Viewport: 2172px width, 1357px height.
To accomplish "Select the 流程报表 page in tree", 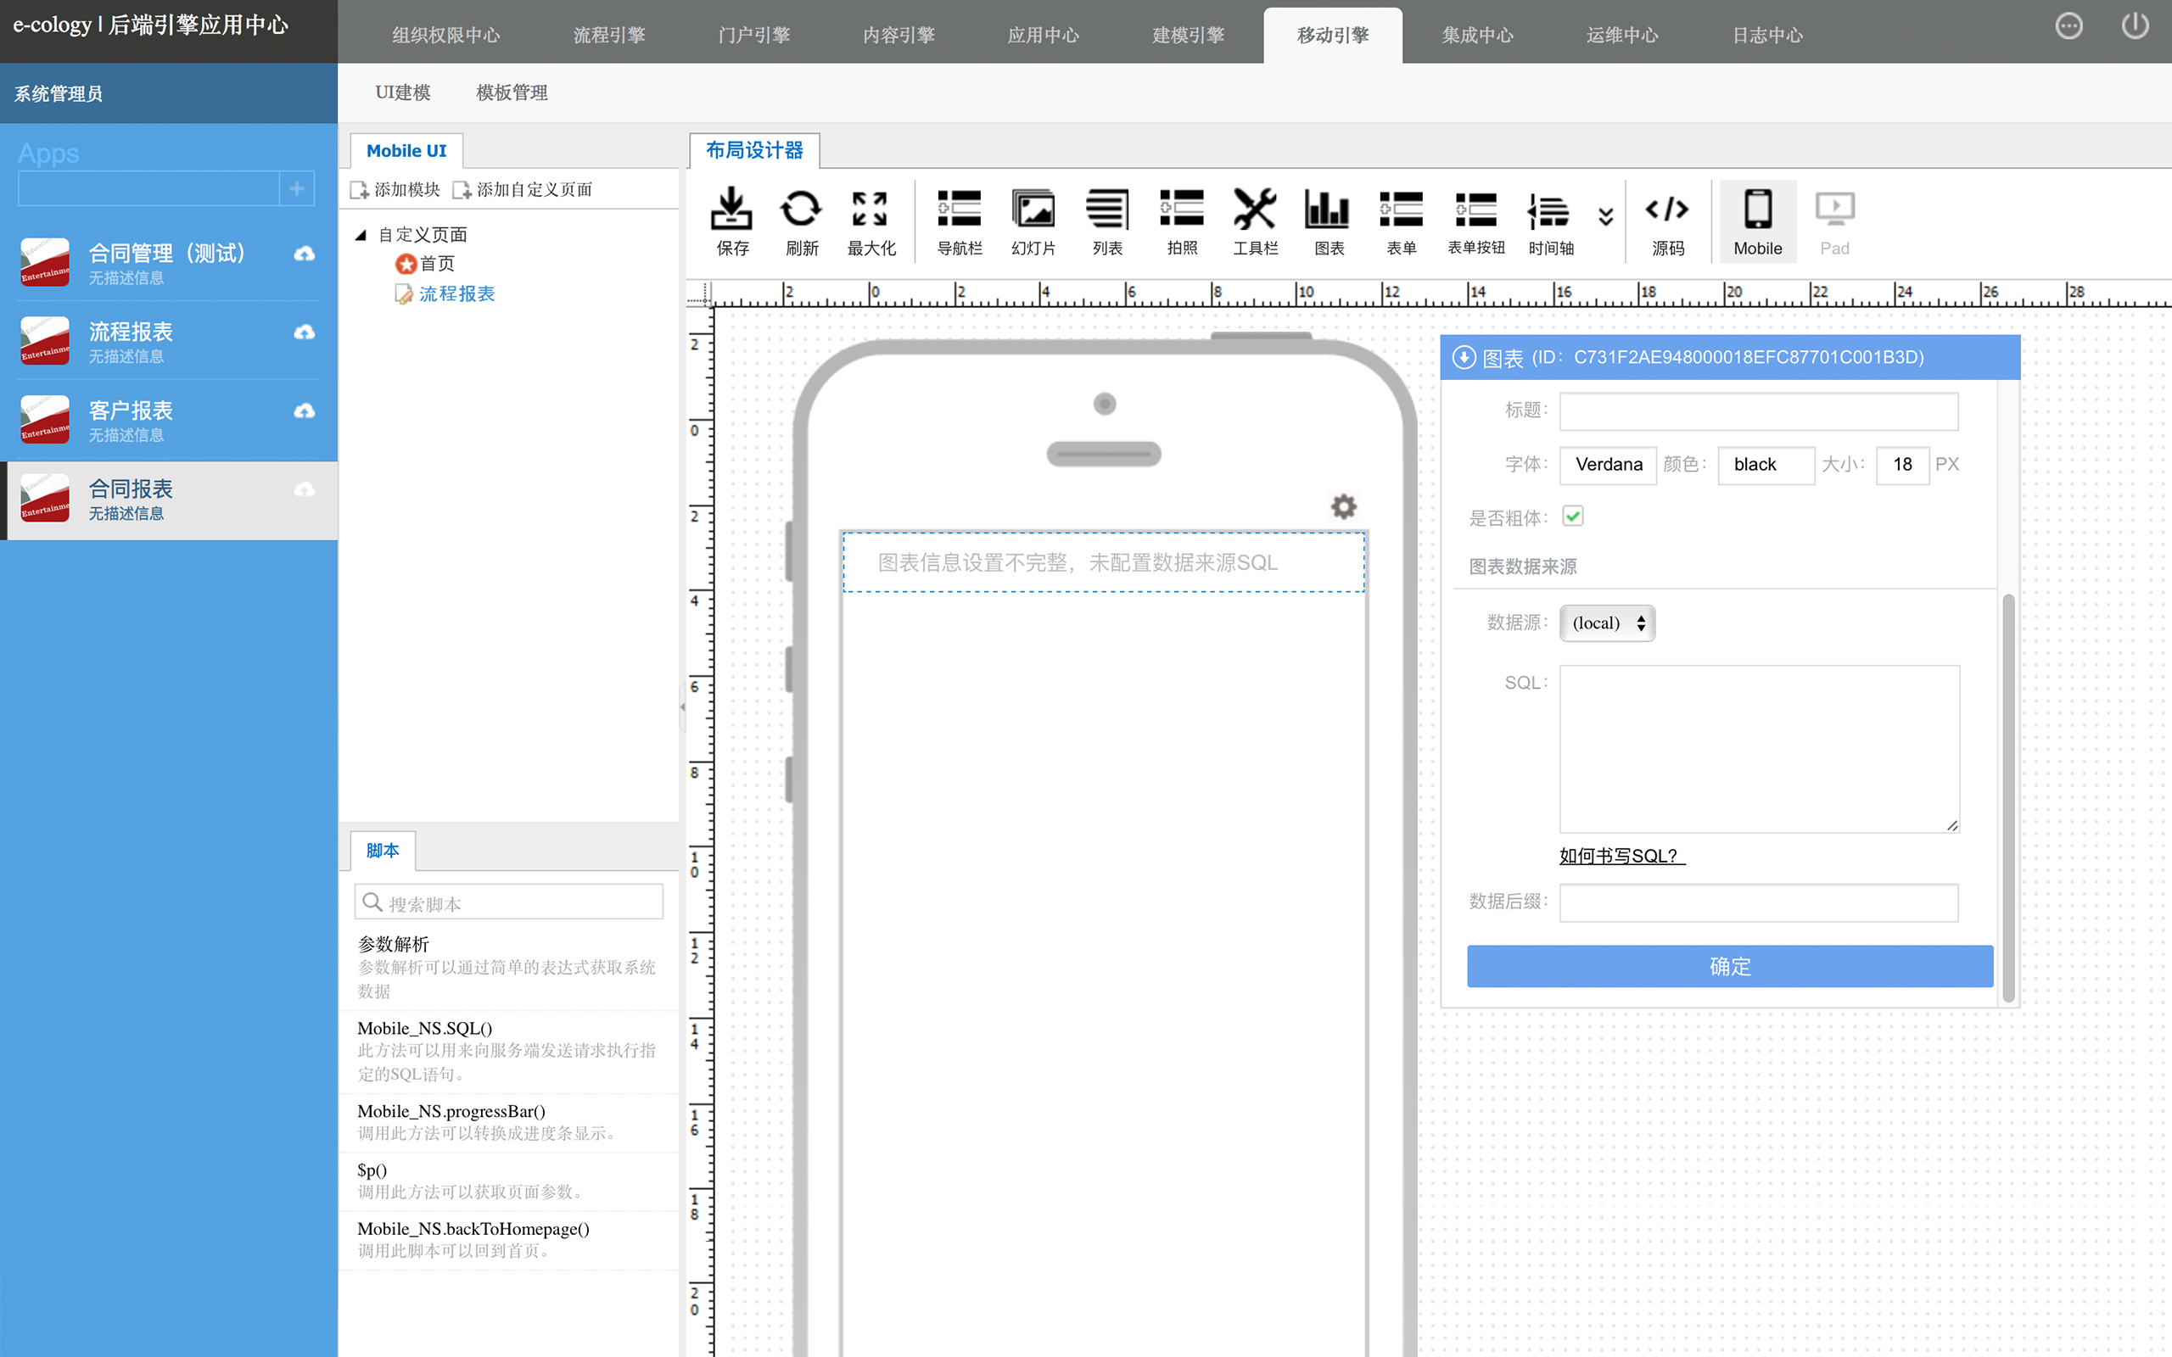I will (456, 293).
